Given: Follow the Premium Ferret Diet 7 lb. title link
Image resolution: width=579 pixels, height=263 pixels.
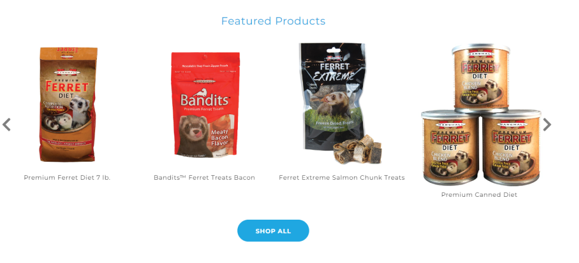Looking at the screenshot, I should (x=67, y=177).
